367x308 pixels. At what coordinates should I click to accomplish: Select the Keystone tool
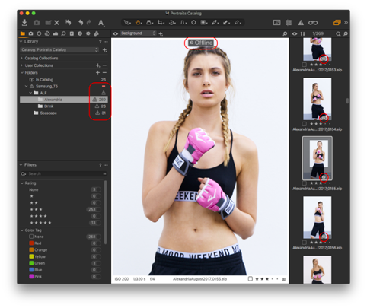183,23
